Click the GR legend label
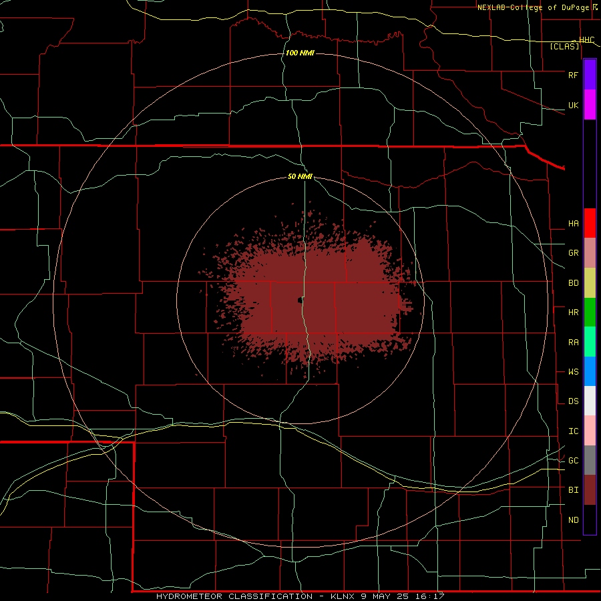The image size is (601, 601). [x=573, y=253]
